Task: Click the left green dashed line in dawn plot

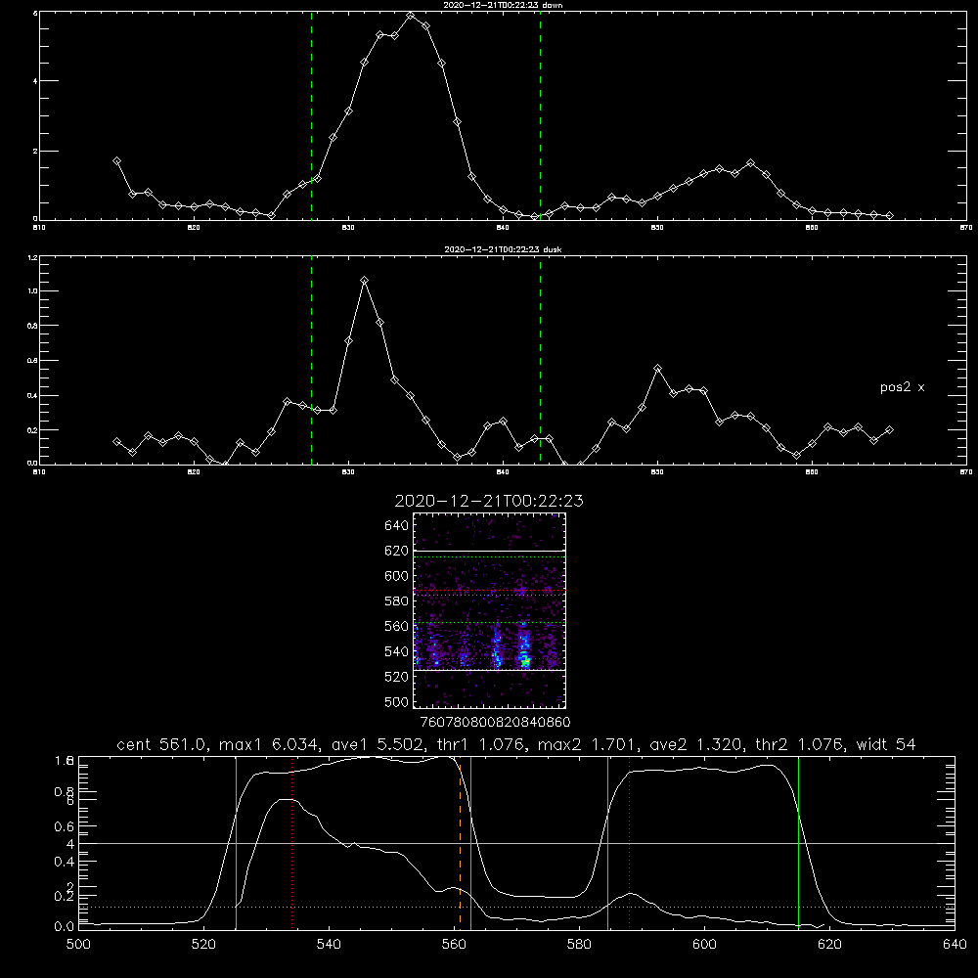Action: [x=311, y=115]
